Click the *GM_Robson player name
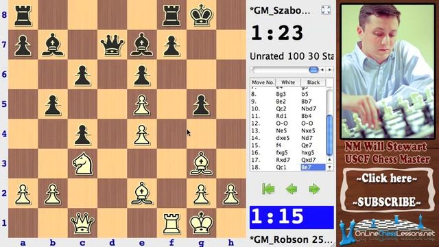This screenshot has width=439, height=247. (291, 240)
